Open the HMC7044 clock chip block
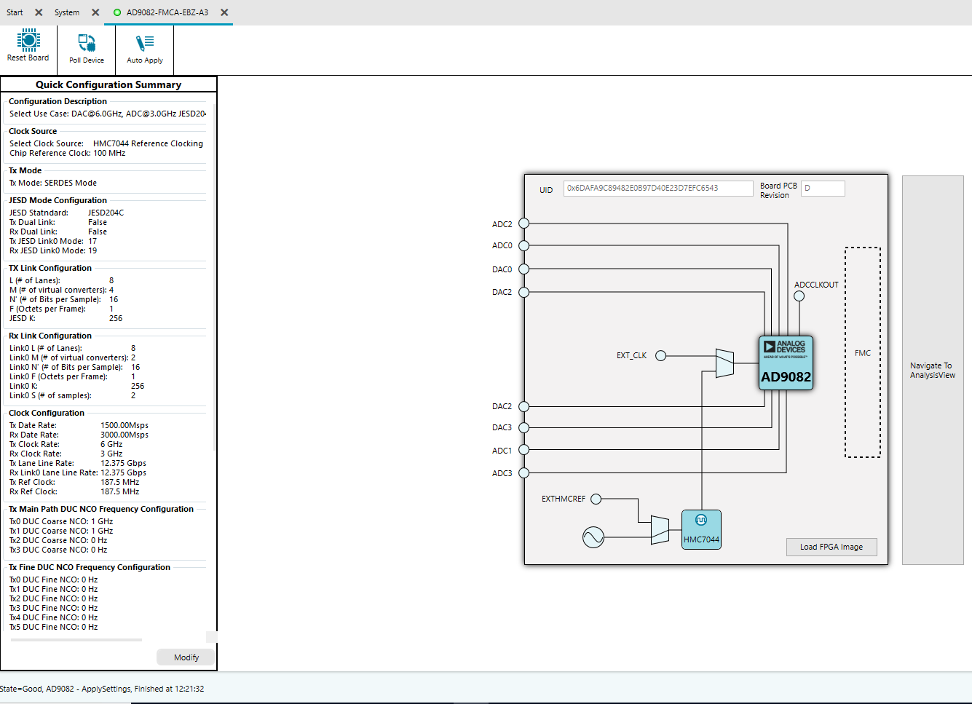The image size is (972, 704). (x=701, y=529)
